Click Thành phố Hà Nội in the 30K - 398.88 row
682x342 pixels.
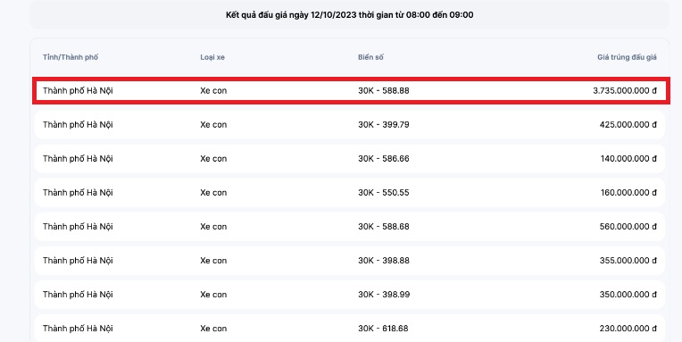click(x=78, y=261)
